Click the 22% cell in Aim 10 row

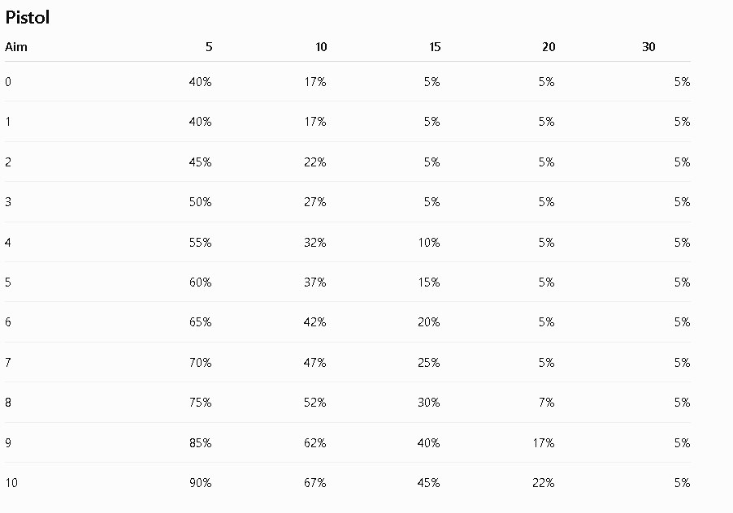point(543,483)
